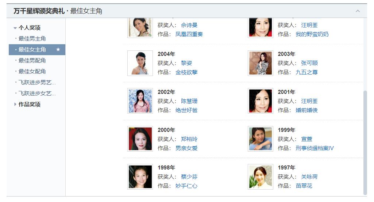Open the 妙手仁心 work link
This screenshot has width=374, height=202.
(186, 186)
